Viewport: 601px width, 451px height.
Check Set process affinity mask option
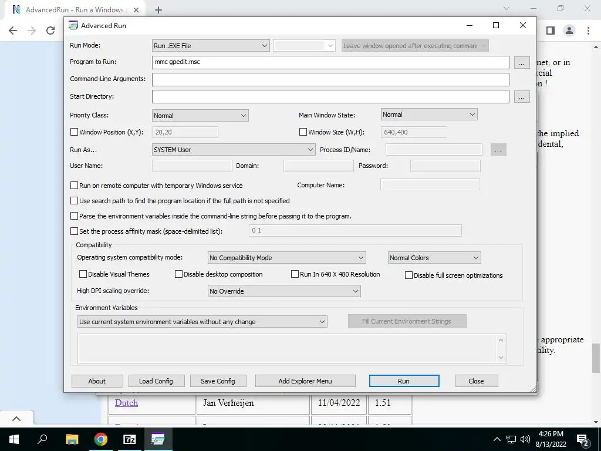[x=75, y=231]
